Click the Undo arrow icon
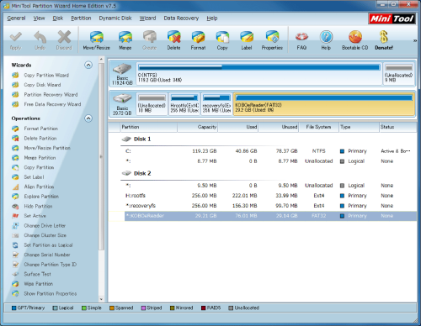This screenshot has height=326, width=421. tap(40, 37)
